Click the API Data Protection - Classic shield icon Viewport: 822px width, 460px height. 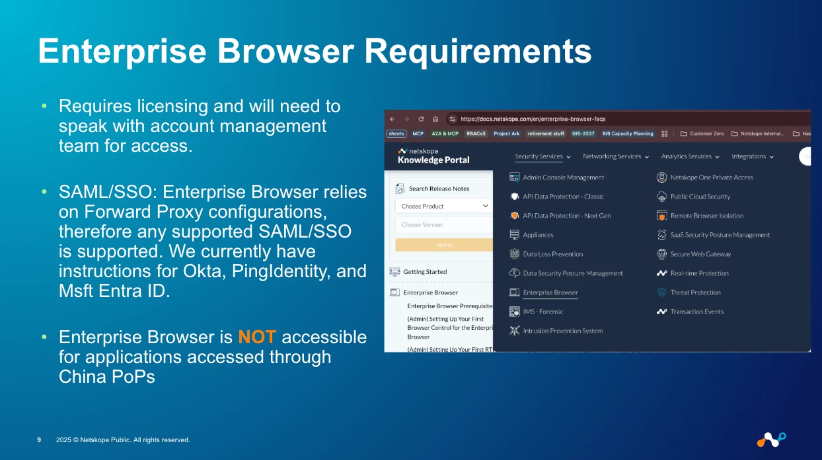(x=514, y=197)
